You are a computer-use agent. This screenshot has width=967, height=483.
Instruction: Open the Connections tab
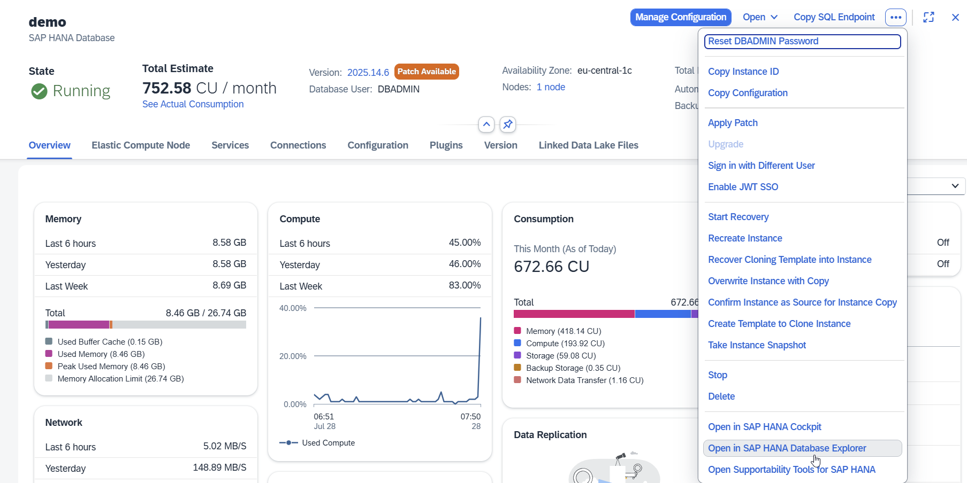(x=298, y=145)
